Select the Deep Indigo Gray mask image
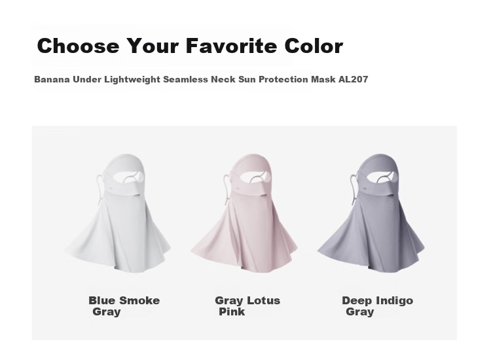Viewport: 491px width, 354px height. pos(371,213)
